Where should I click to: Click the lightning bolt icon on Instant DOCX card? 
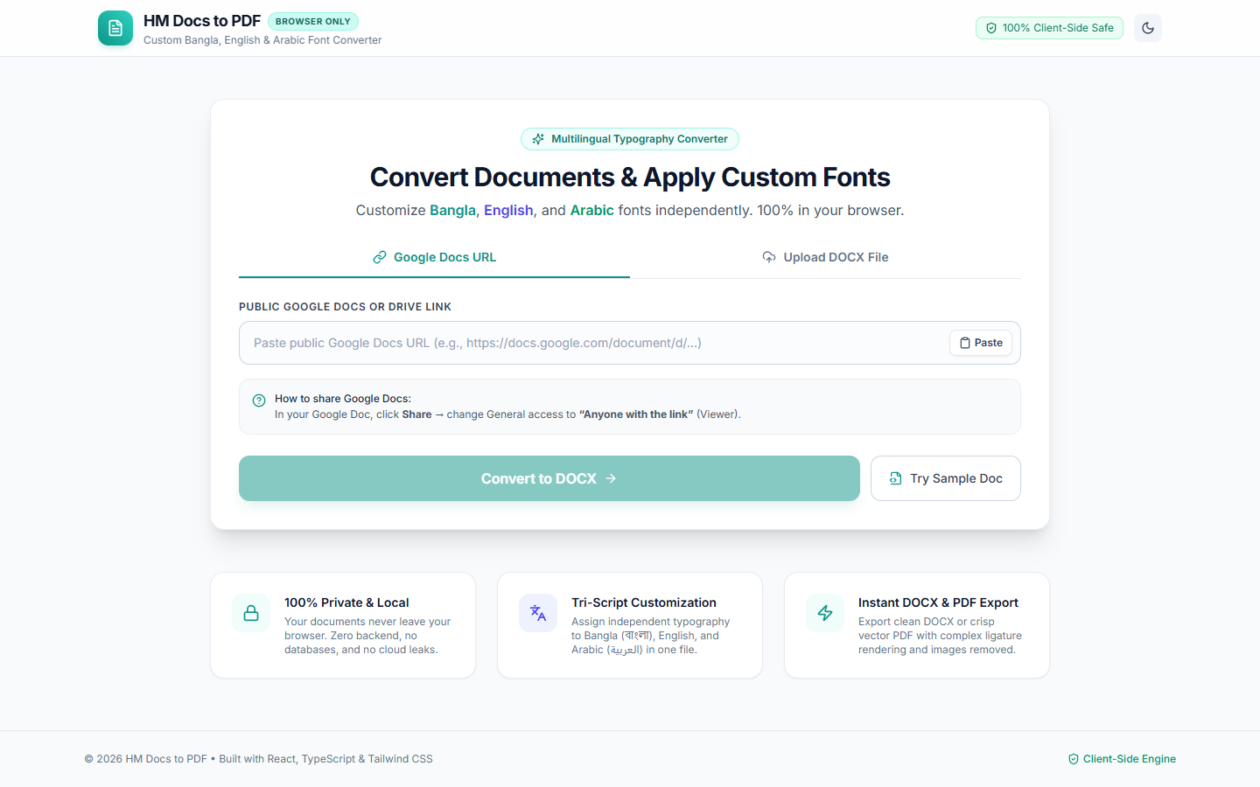point(825,613)
